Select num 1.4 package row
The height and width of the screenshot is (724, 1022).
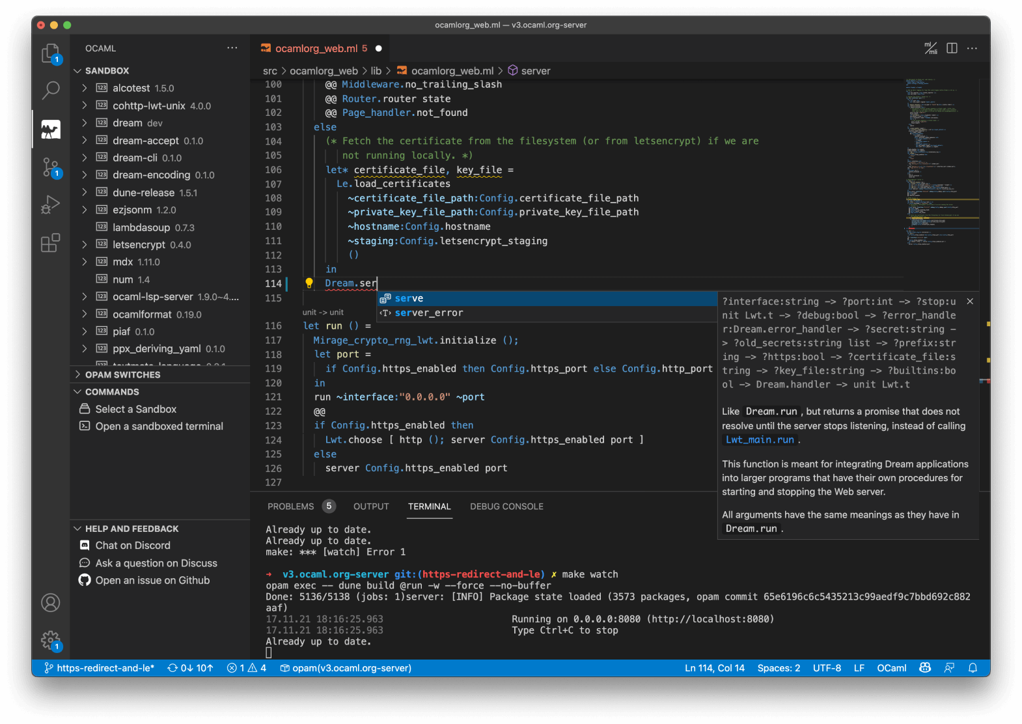pyautogui.click(x=160, y=279)
